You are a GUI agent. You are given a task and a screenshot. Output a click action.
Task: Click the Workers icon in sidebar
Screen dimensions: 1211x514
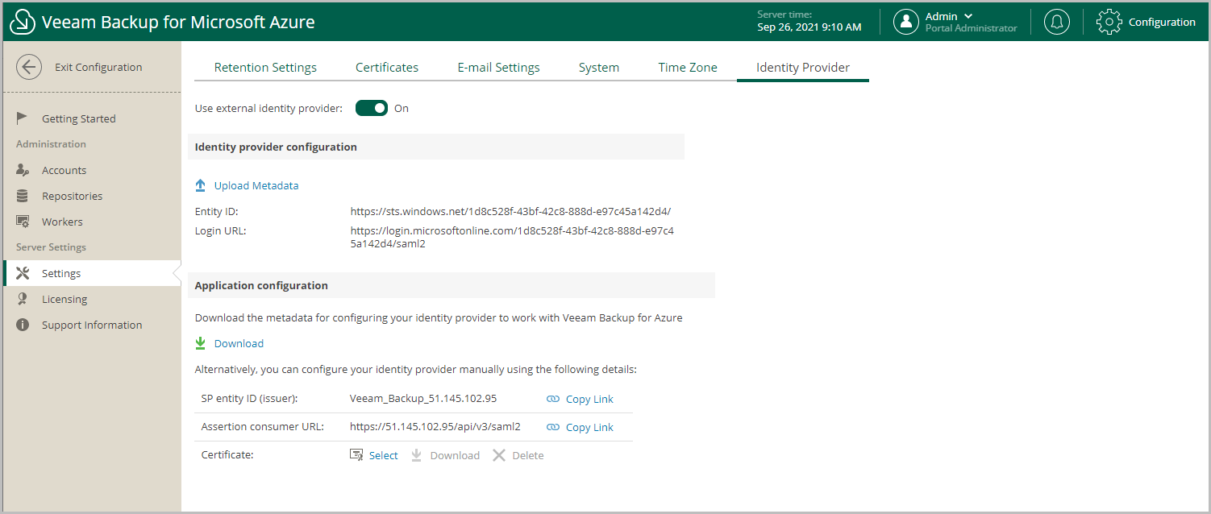tap(23, 222)
